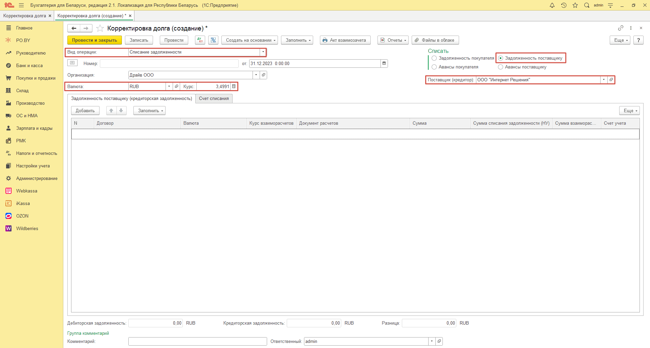Open global search magnifier icon
The height and width of the screenshot is (348, 650).
587,5
